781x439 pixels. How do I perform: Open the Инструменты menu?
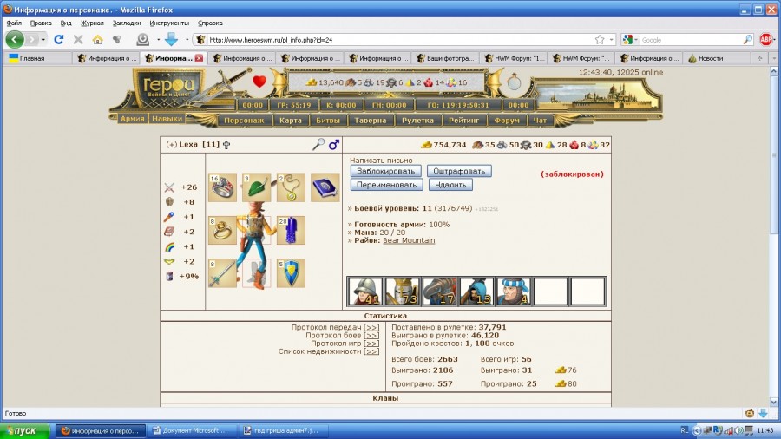coord(169,23)
